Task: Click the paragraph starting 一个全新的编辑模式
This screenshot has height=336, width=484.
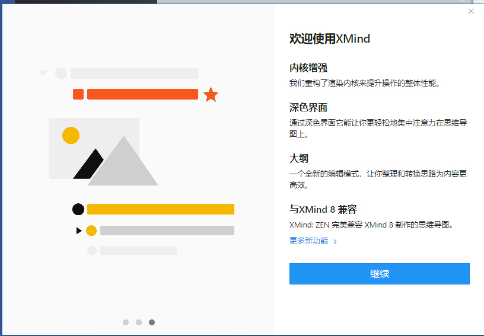Action: coord(378,180)
